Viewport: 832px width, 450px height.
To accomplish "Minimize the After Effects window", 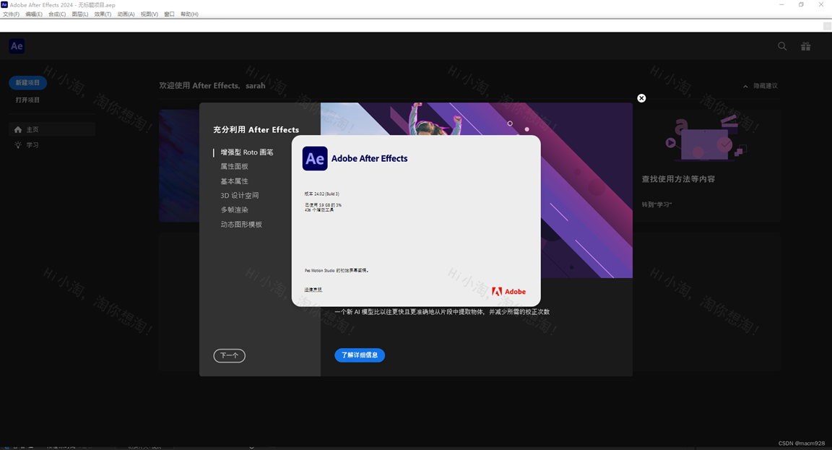I will pos(781,4).
